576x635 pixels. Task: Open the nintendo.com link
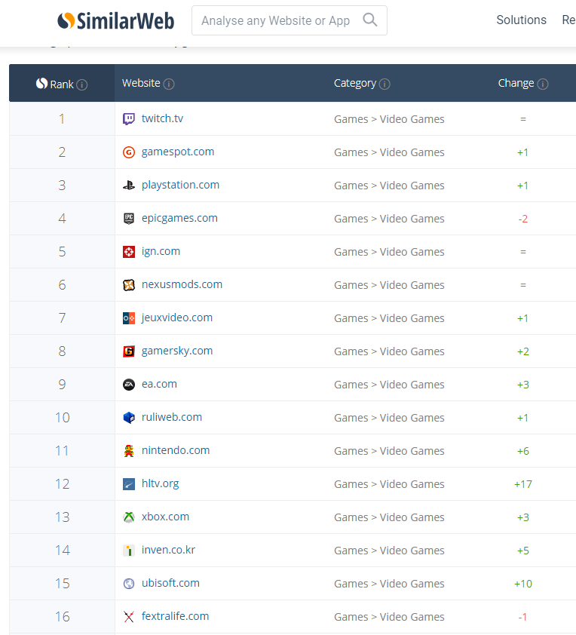(175, 451)
